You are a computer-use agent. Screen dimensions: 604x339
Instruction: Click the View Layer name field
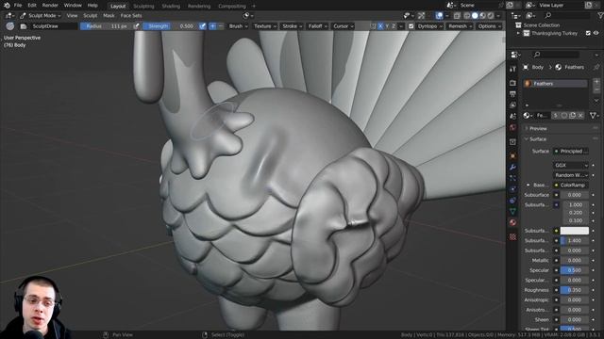(x=560, y=6)
